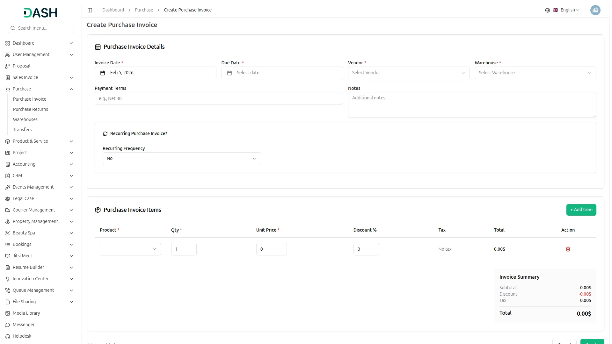The height and width of the screenshot is (344, 612).
Task: Go to Purchase breadcrumb link
Action: pos(144,10)
